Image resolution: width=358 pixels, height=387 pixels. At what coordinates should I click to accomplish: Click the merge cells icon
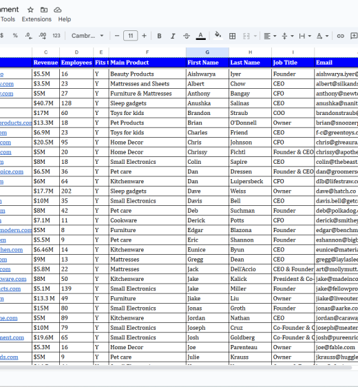click(246, 36)
